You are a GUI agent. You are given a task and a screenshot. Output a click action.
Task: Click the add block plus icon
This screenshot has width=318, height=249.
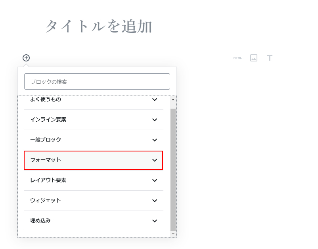(26, 58)
